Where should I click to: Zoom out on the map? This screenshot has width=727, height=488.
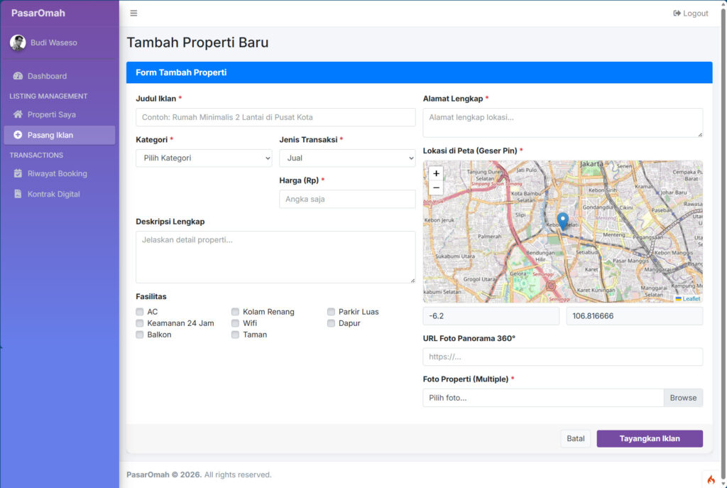click(436, 188)
